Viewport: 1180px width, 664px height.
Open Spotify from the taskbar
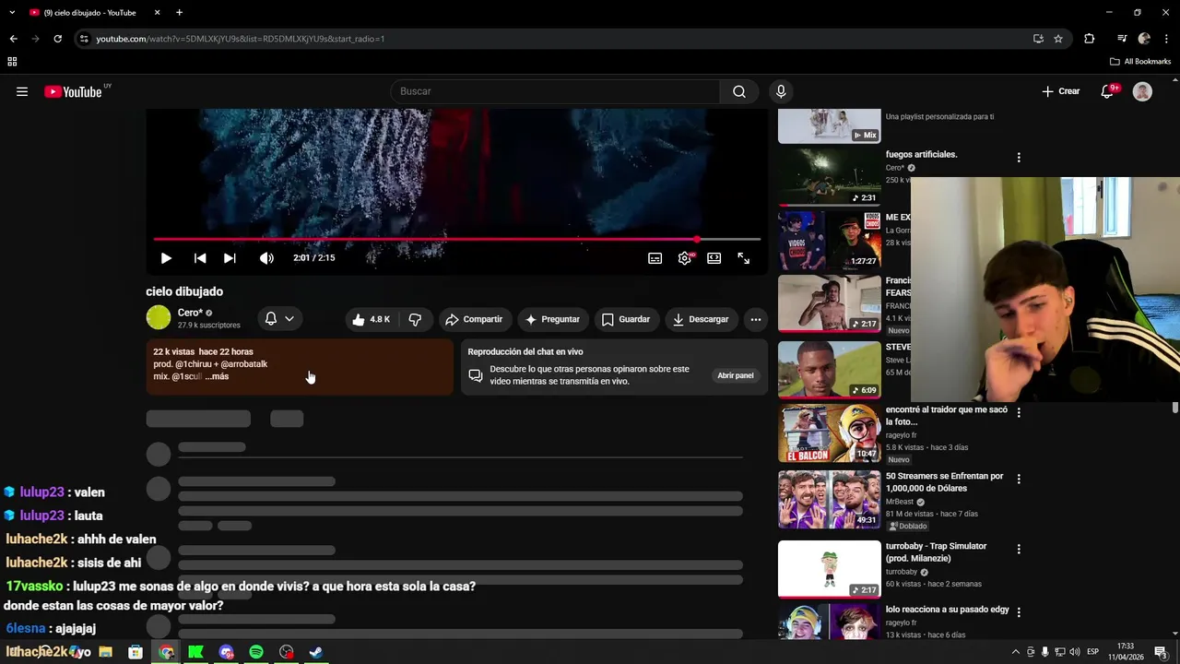pyautogui.click(x=256, y=652)
